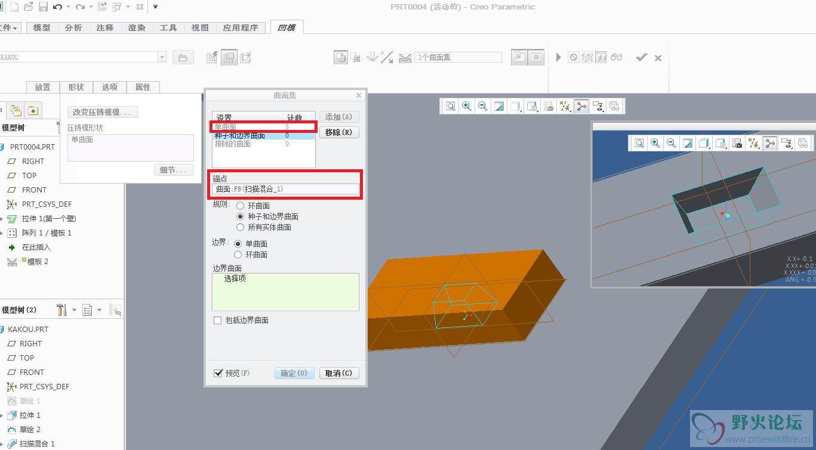Screen dimensions: 816x450
Task: Open file icon in quick access toolbar
Action: 28,7
